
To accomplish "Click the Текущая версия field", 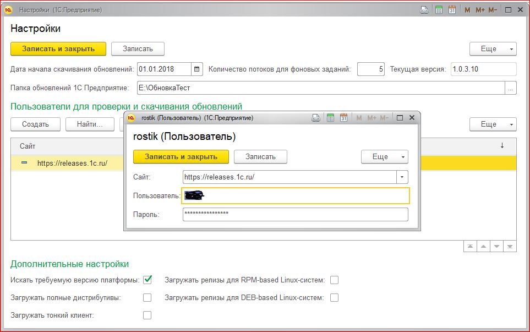I will click(x=484, y=69).
